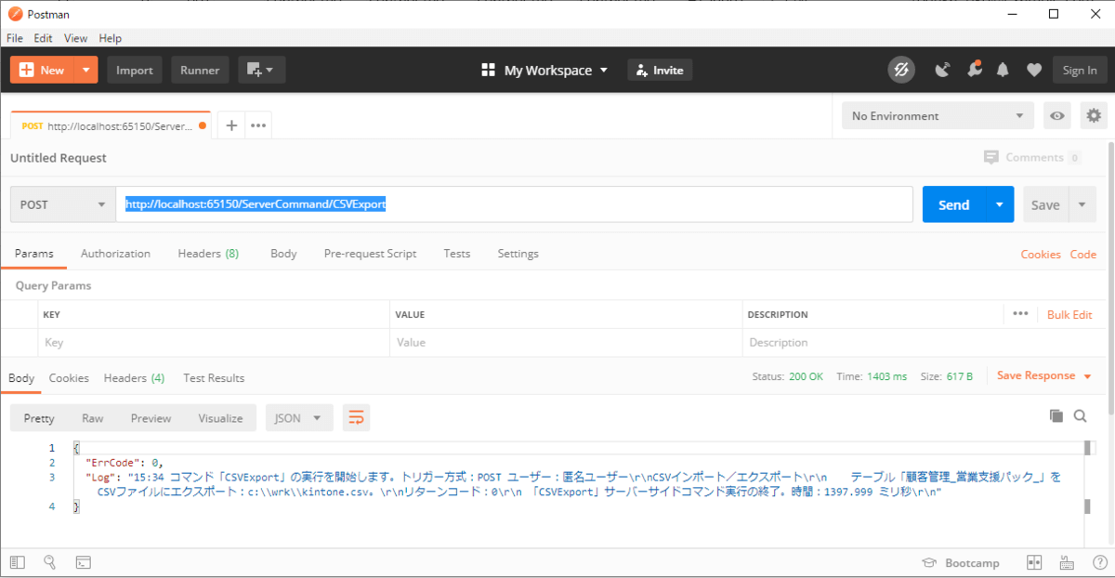
Task: Open the sync status icon
Action: tap(901, 70)
